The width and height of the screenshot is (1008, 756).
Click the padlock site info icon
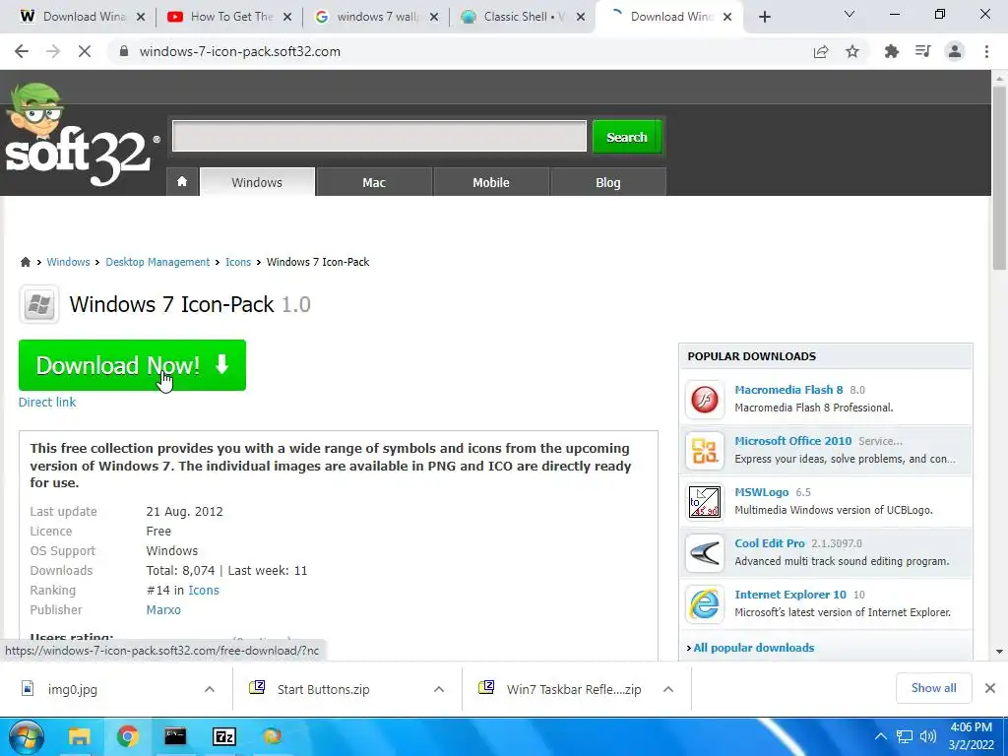tap(124, 51)
